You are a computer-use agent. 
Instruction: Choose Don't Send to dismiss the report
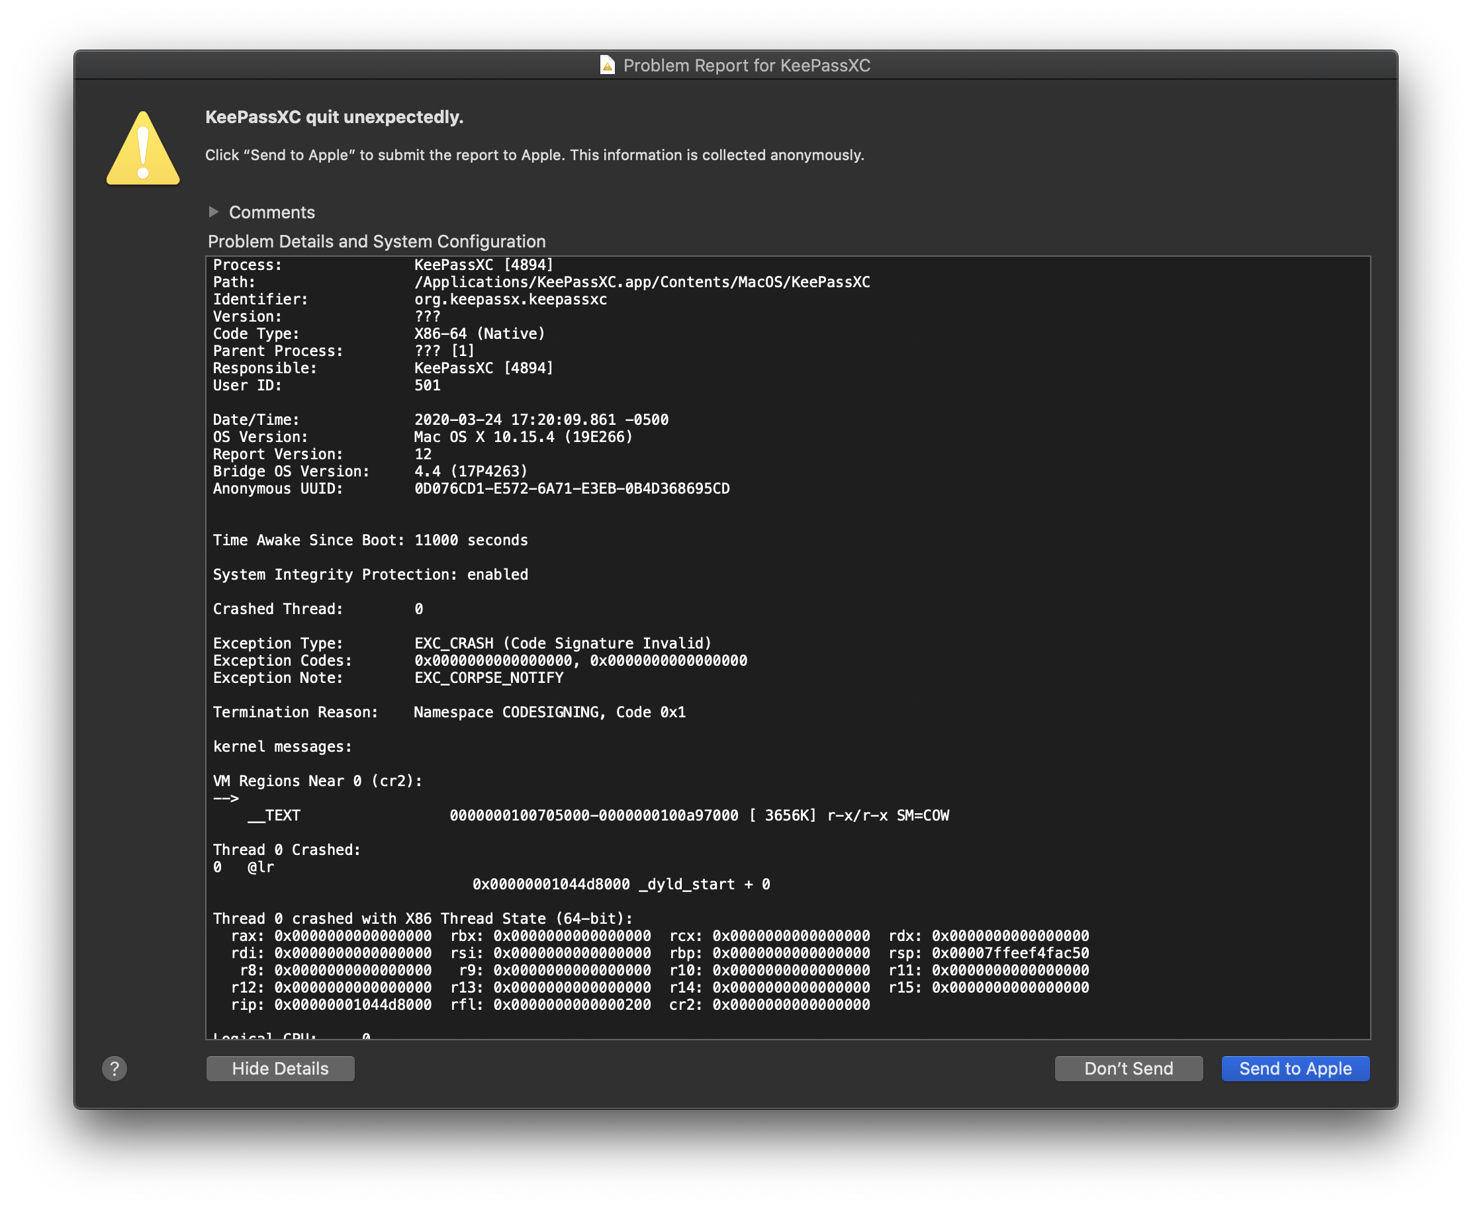click(1128, 1068)
